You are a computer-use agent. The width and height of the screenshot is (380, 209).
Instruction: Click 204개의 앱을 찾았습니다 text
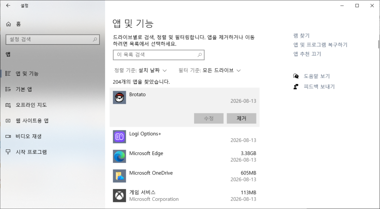tap(141, 82)
